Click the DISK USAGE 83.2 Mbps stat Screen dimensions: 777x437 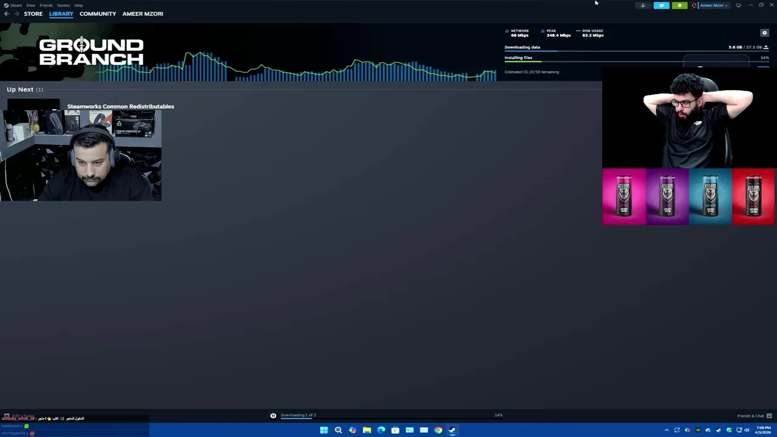(591, 33)
